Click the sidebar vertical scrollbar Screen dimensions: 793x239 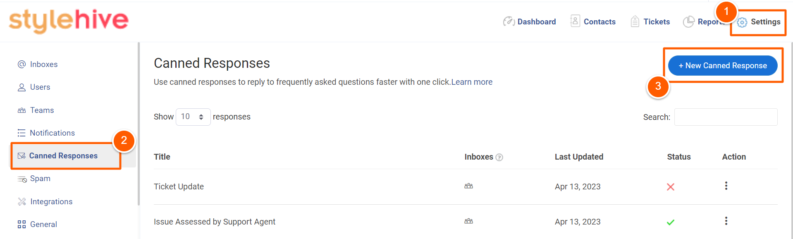(139, 124)
